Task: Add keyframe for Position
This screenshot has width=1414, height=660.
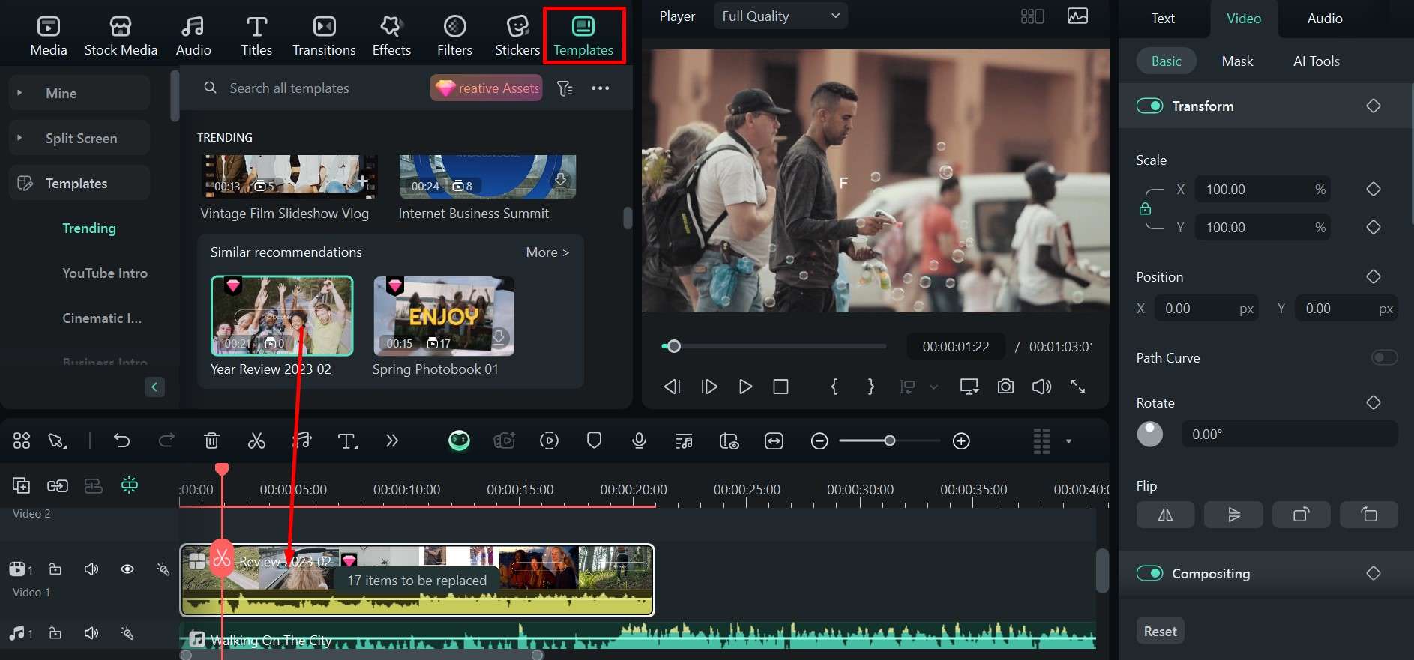Action: [x=1374, y=277]
